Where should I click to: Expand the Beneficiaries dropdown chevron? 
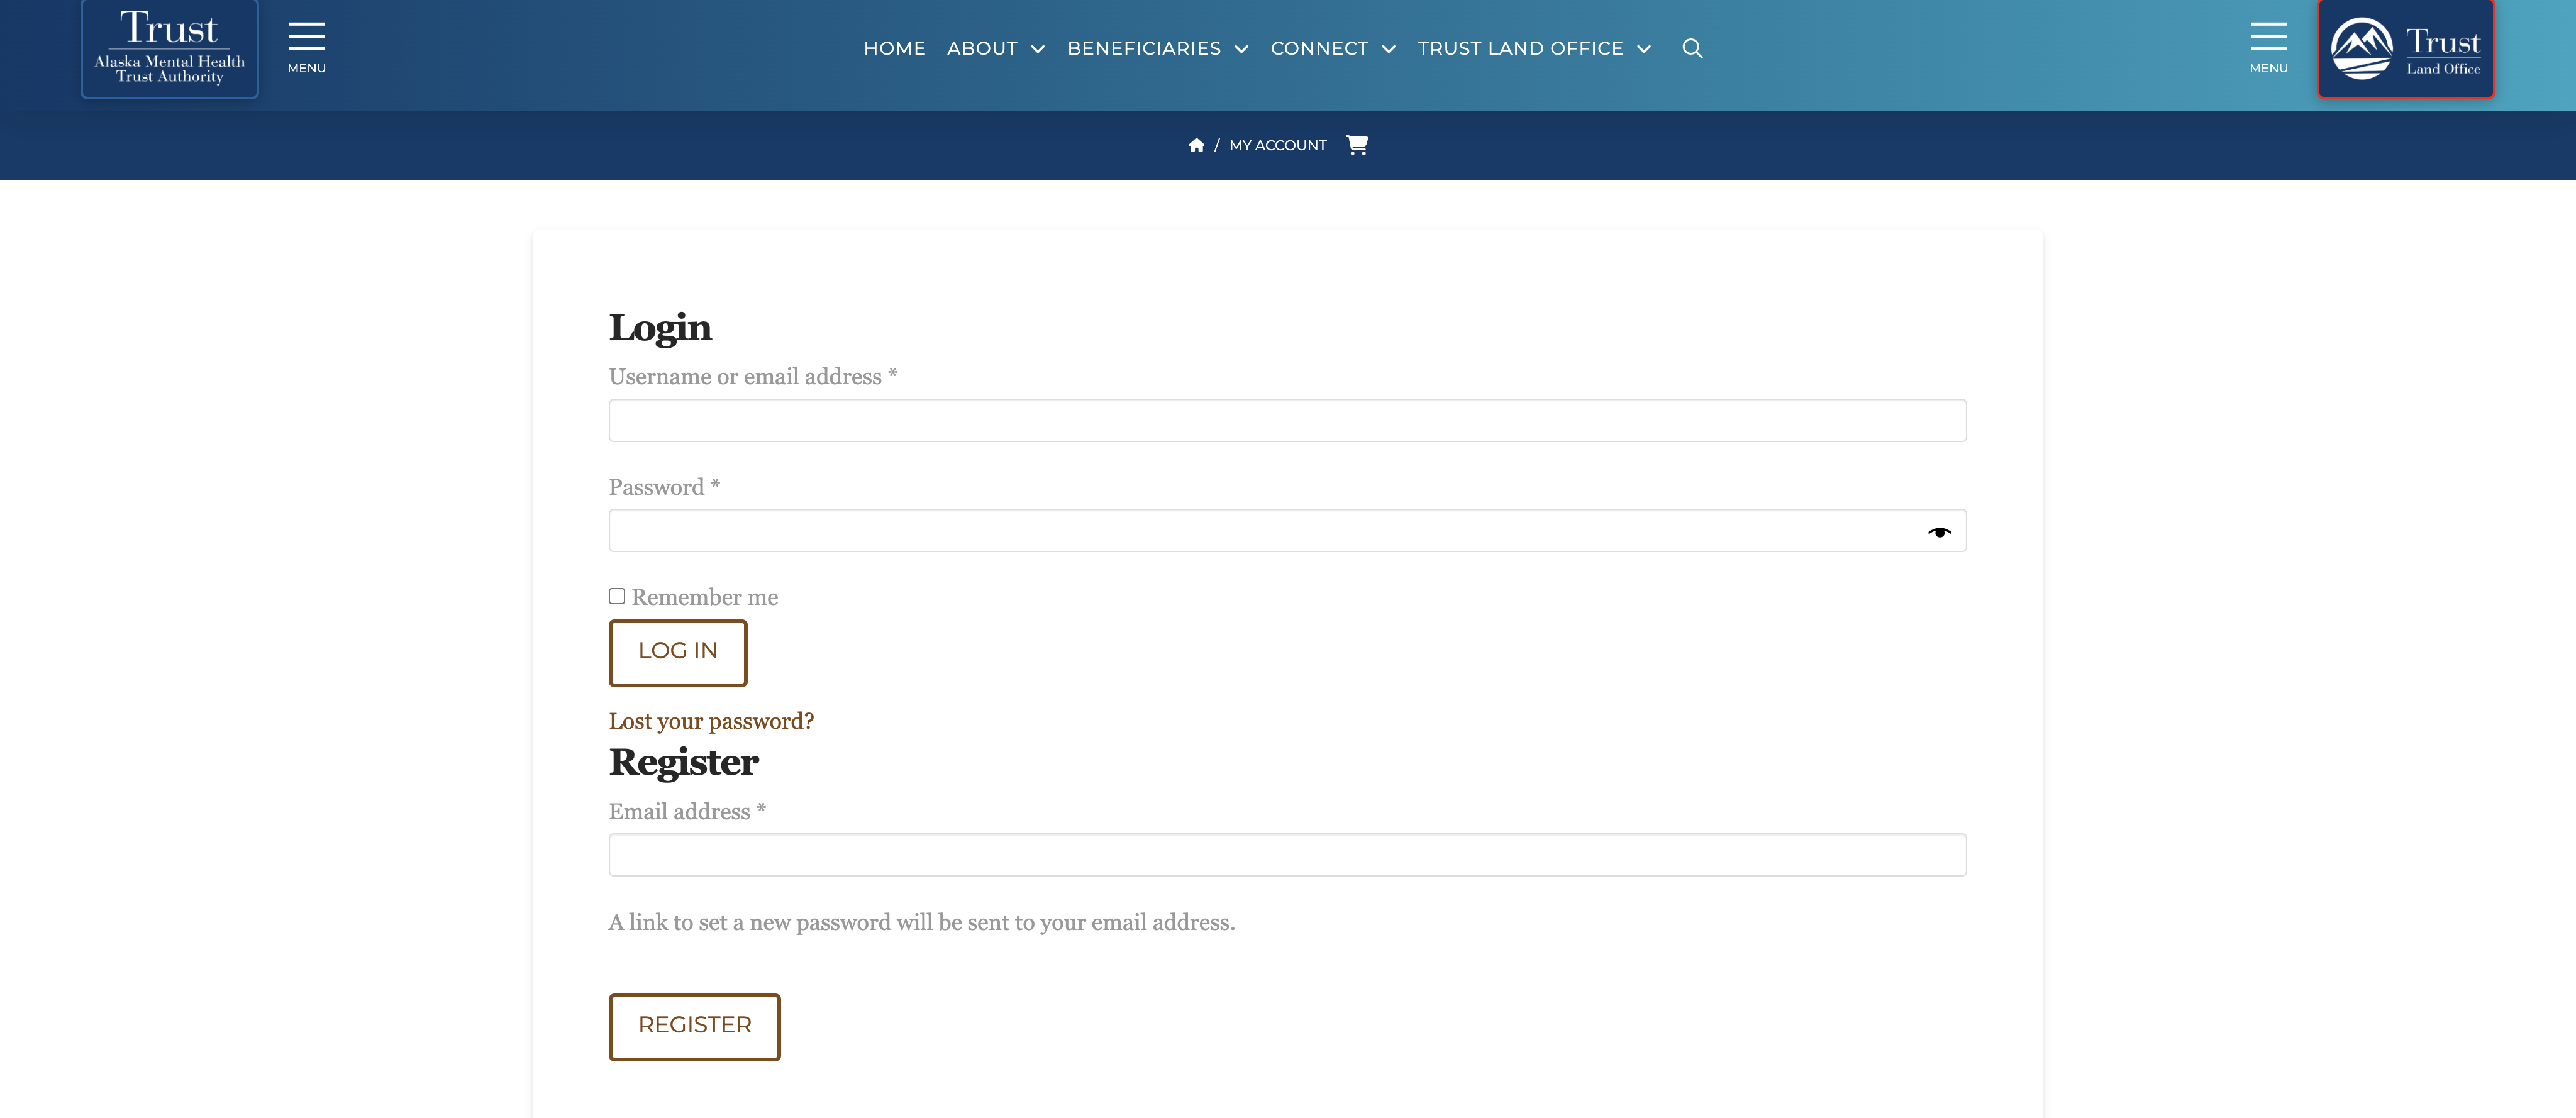[x=1241, y=49]
